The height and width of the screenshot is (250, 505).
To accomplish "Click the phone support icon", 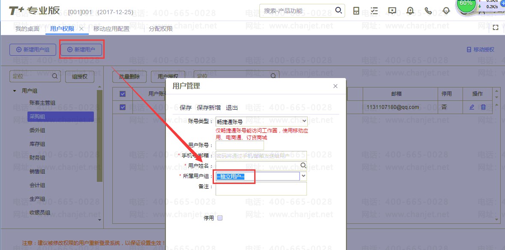I will pos(428,11).
